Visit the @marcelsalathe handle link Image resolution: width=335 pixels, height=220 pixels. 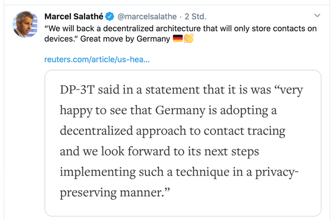pyautogui.click(x=147, y=17)
